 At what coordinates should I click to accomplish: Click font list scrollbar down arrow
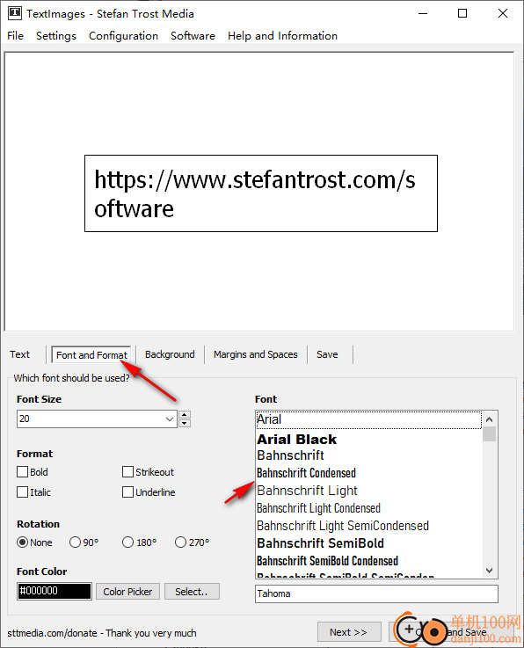[490, 571]
